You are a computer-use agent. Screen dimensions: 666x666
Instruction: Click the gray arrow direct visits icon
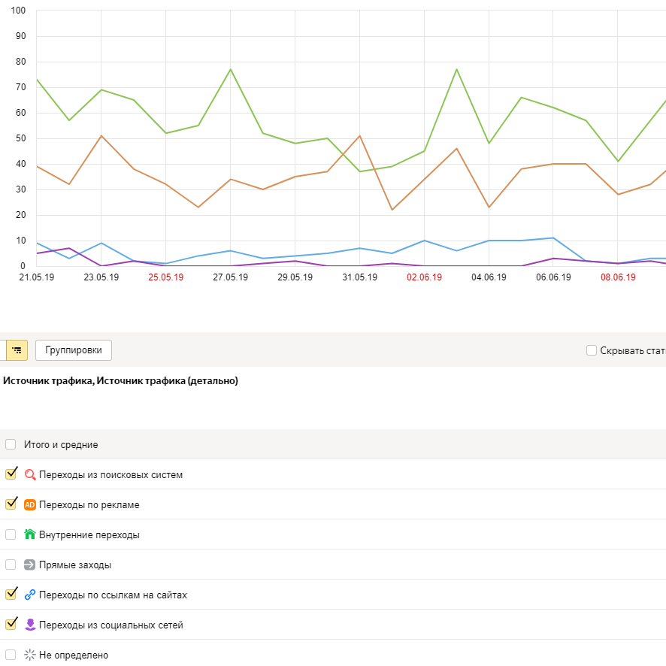click(30, 565)
